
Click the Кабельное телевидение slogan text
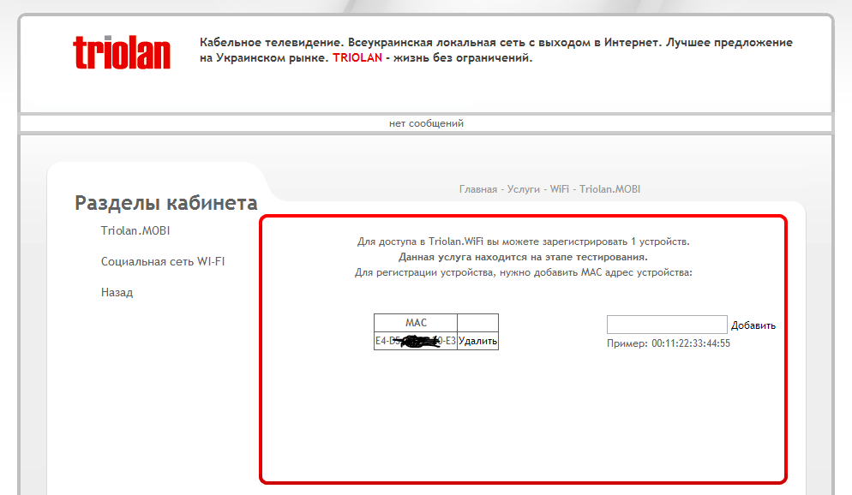[496, 50]
